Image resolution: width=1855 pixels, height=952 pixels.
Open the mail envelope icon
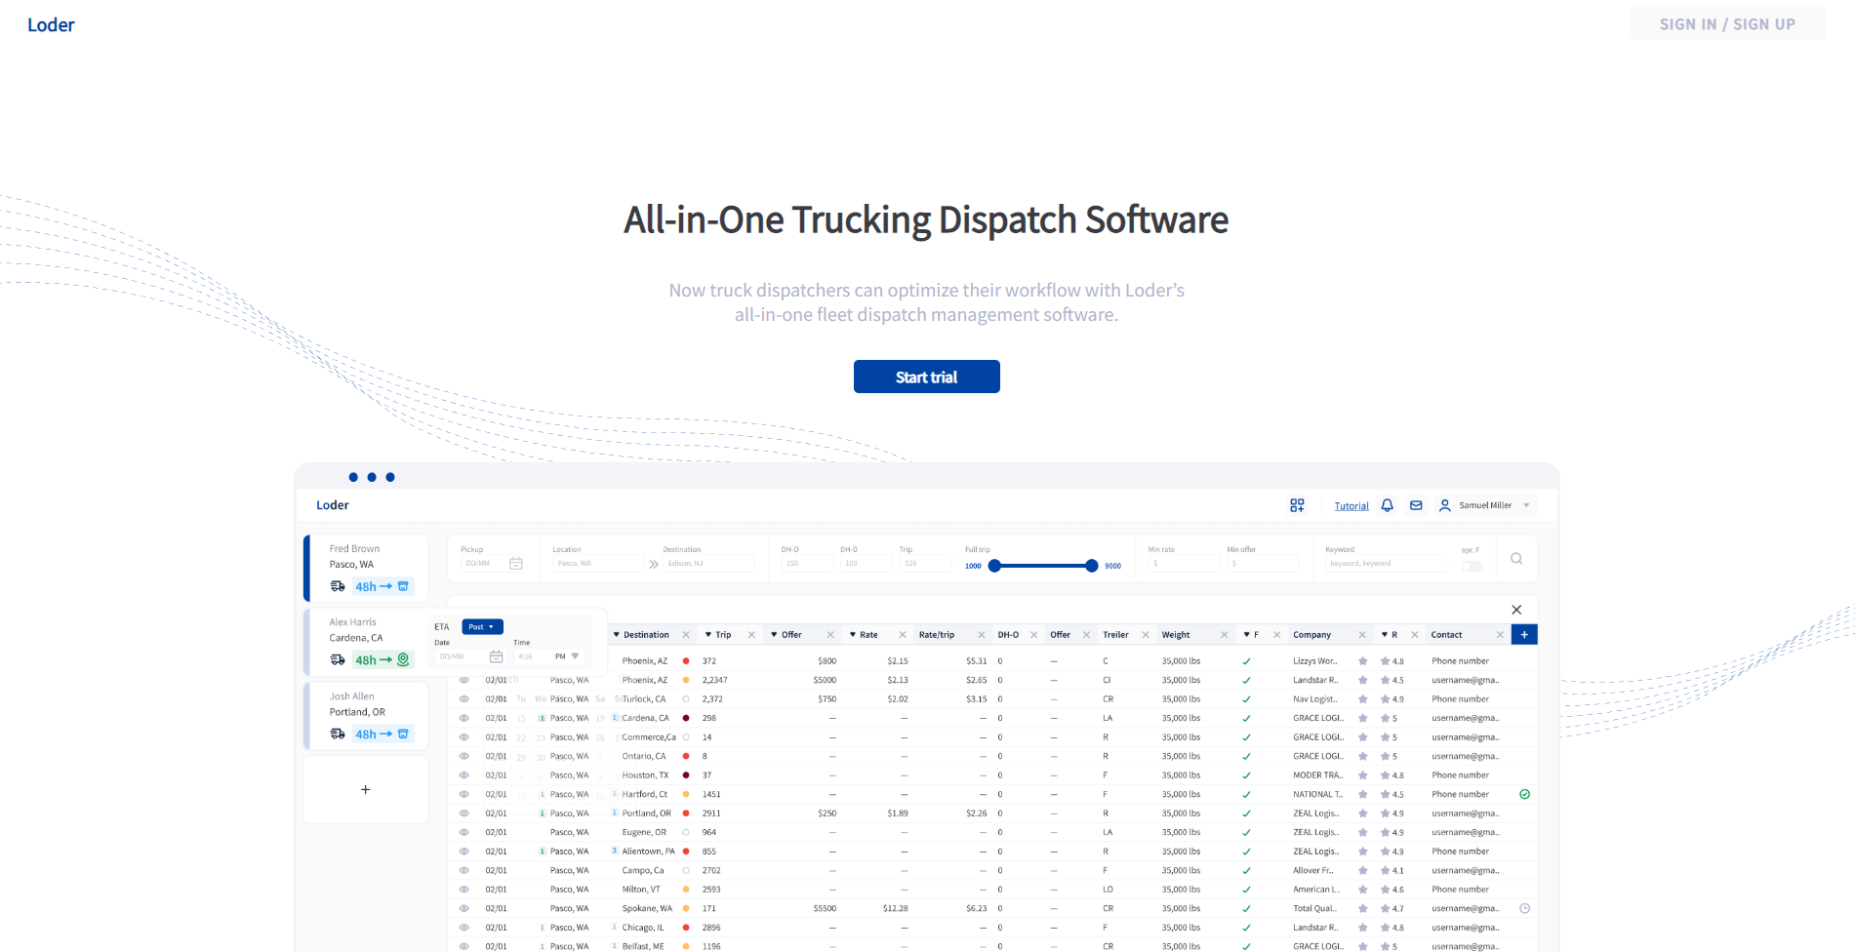1416,505
